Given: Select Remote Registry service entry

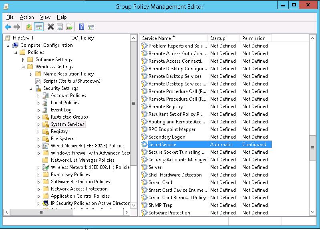Looking at the screenshot, I should tap(166, 107).
